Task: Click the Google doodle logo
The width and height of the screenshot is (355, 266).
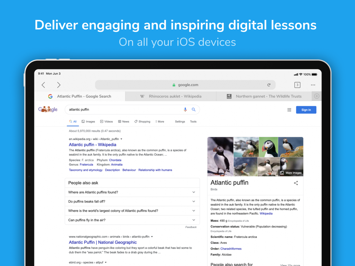Action: point(48,110)
